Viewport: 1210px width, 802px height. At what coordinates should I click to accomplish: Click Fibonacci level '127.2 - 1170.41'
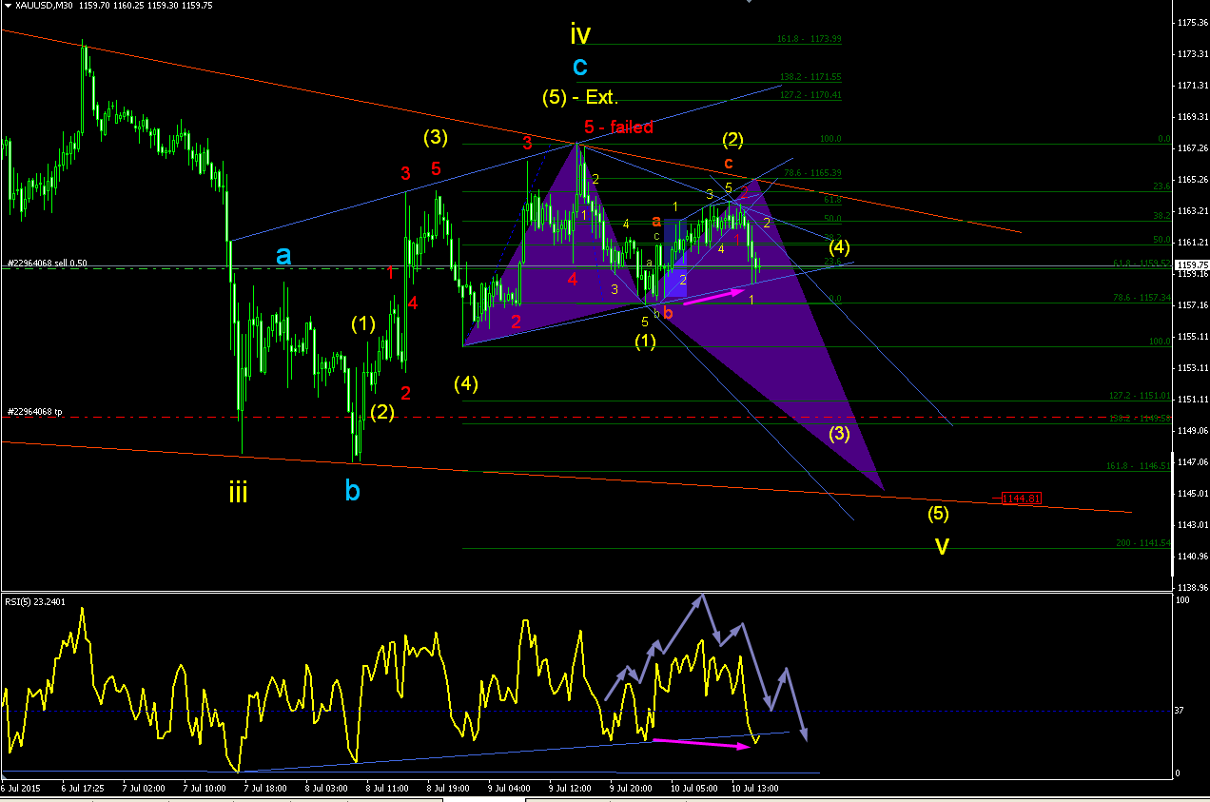[810, 95]
